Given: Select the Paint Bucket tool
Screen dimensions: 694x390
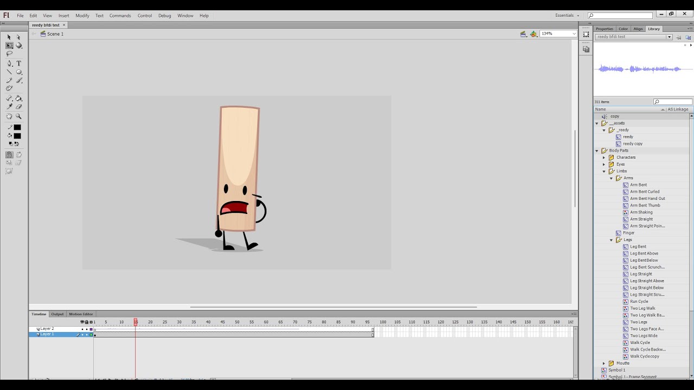Looking at the screenshot, I should point(18,99).
